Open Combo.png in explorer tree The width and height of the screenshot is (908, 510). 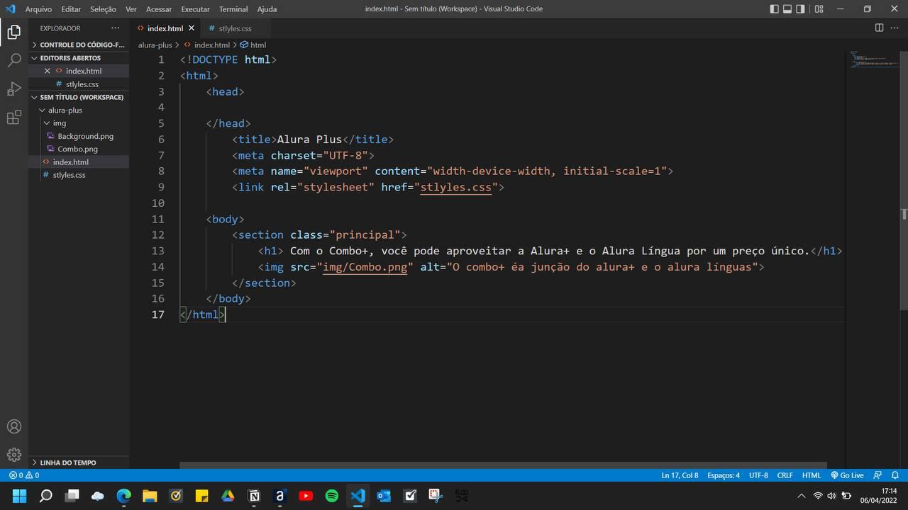pos(78,149)
